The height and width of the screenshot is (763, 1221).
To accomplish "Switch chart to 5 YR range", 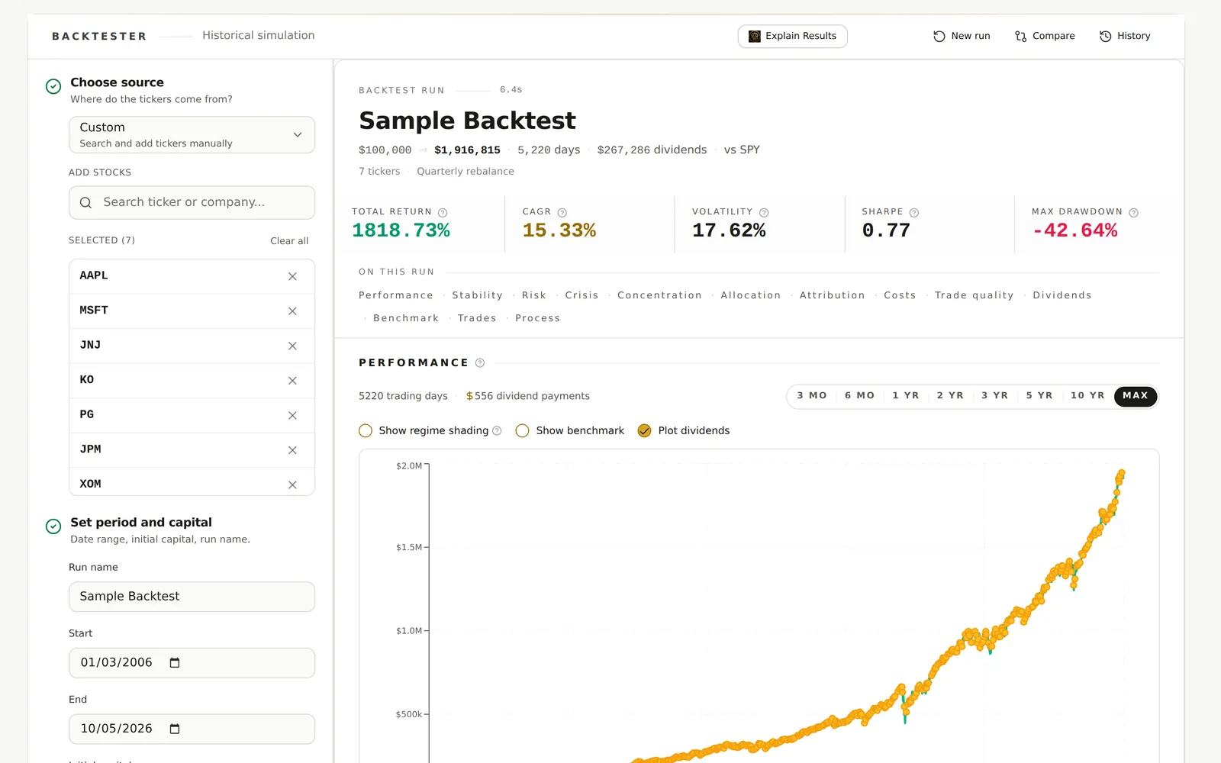I will click(1039, 395).
